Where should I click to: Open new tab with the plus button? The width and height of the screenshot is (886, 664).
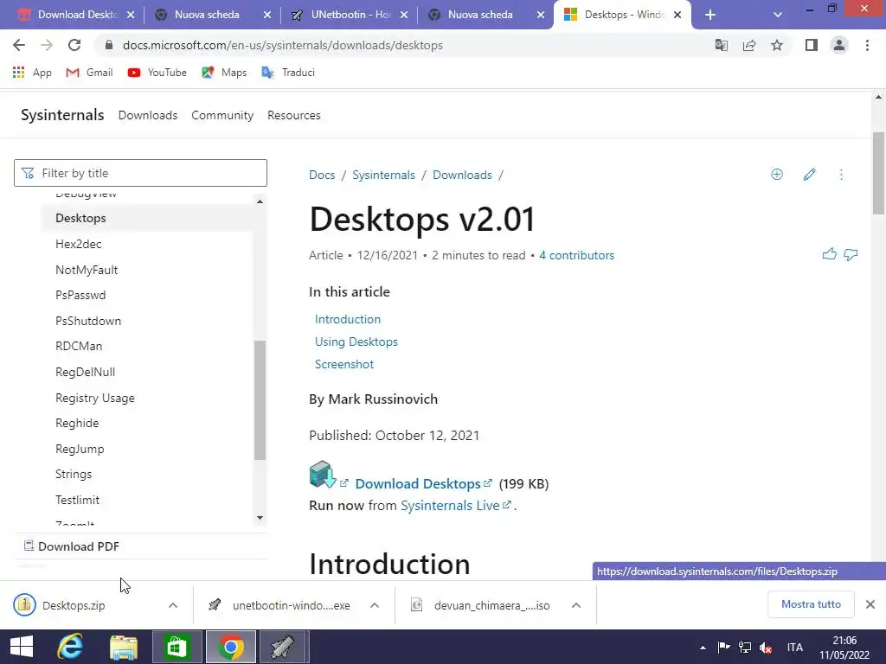click(710, 15)
